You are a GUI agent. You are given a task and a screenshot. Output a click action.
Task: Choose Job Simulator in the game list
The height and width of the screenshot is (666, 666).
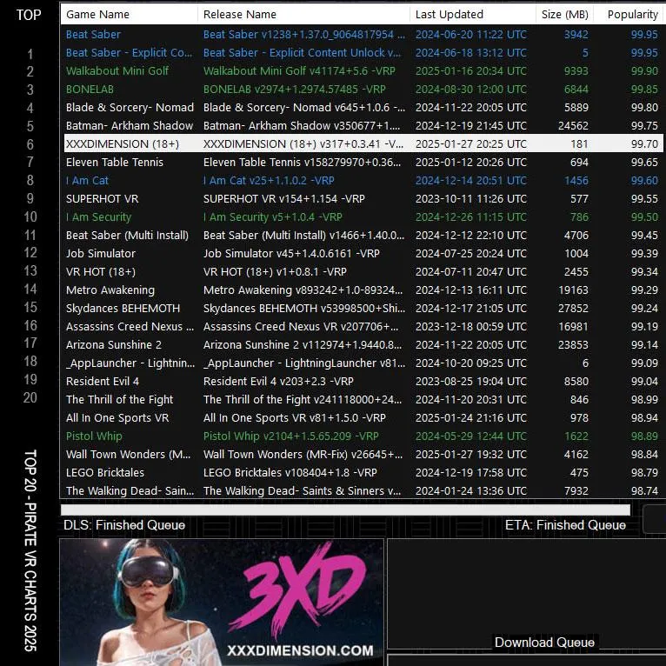pos(101,254)
